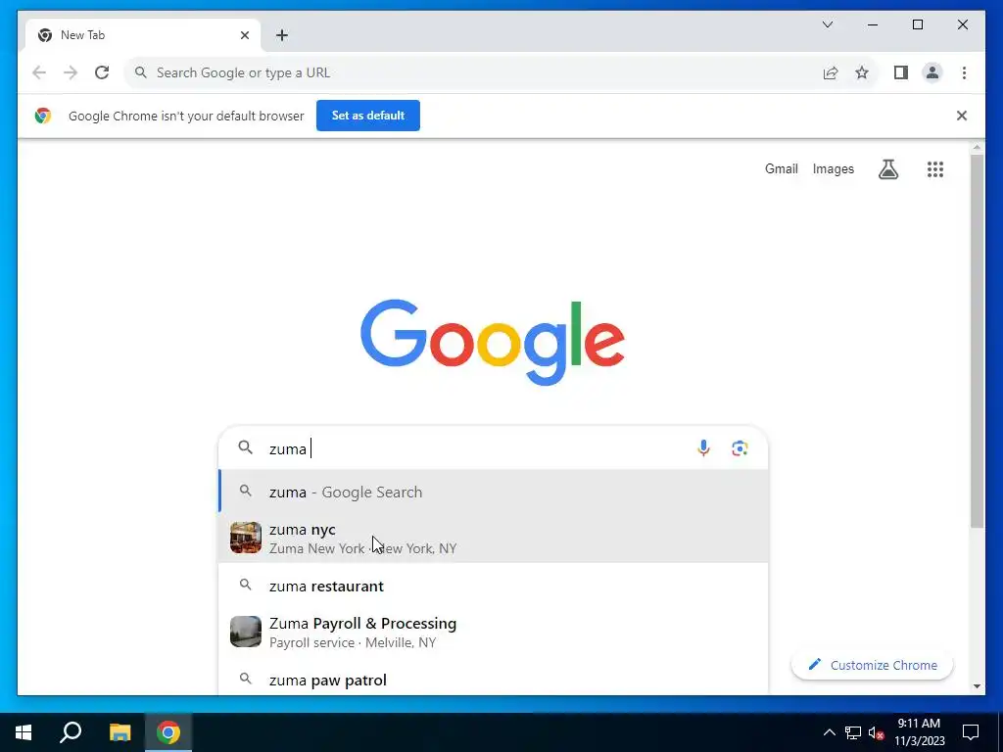Click the Set as default button
The width and height of the screenshot is (1003, 752).
coord(368,116)
